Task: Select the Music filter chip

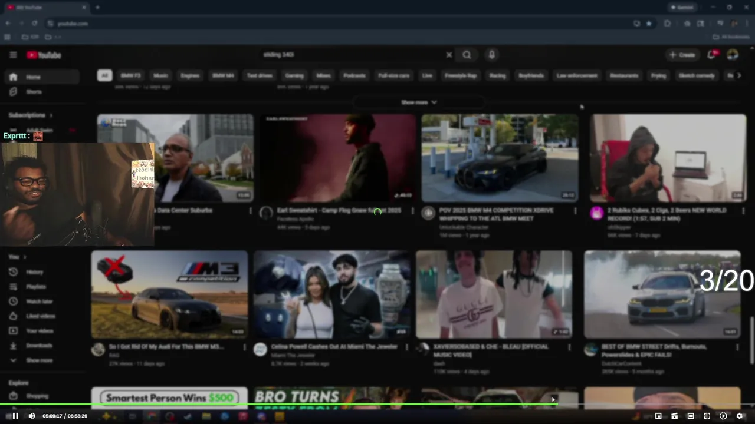Action: 160,75
